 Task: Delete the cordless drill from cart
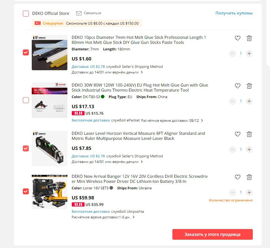pyautogui.click(x=249, y=177)
